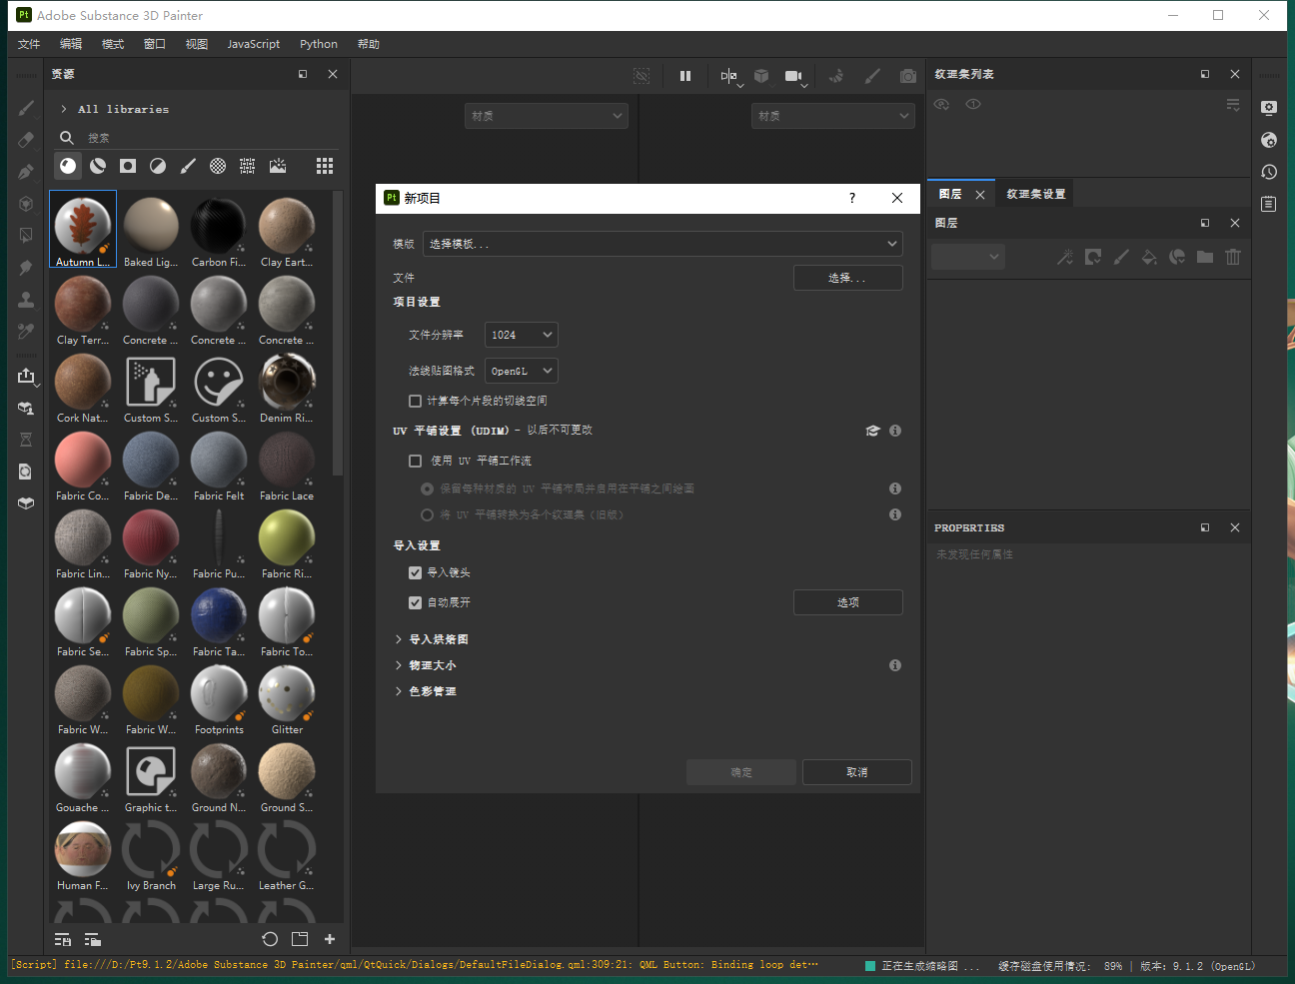Image resolution: width=1295 pixels, height=984 pixels.
Task: Click the camera video icon in viewport toolbar
Action: pos(794,76)
